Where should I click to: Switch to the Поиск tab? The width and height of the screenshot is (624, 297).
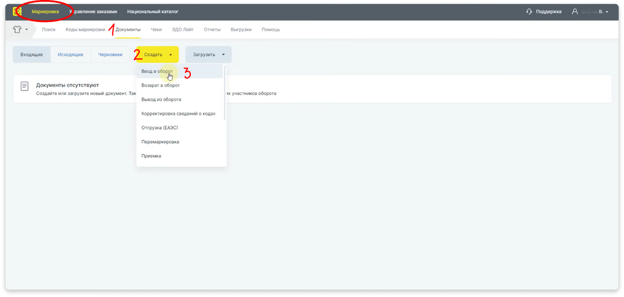tap(49, 30)
